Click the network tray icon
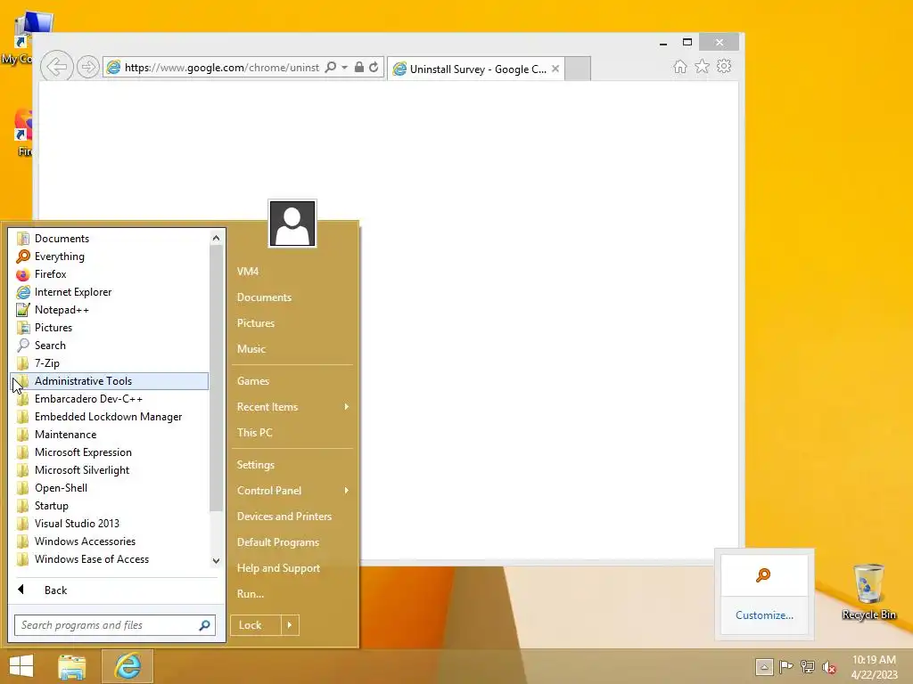The width and height of the screenshot is (913, 684). click(x=808, y=667)
